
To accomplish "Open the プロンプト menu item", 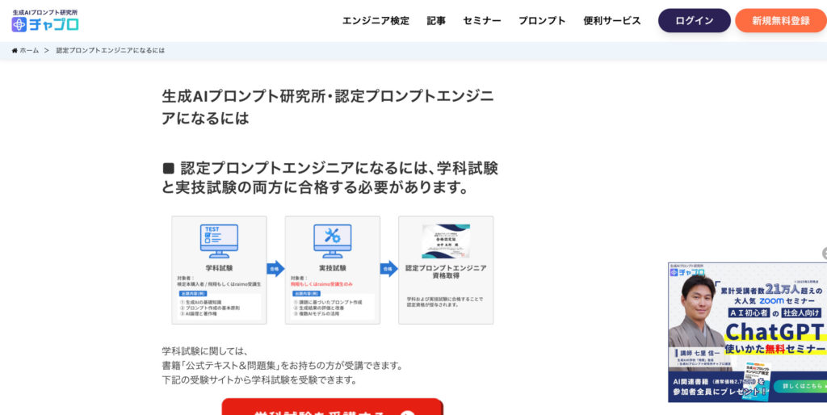I will coord(542,20).
